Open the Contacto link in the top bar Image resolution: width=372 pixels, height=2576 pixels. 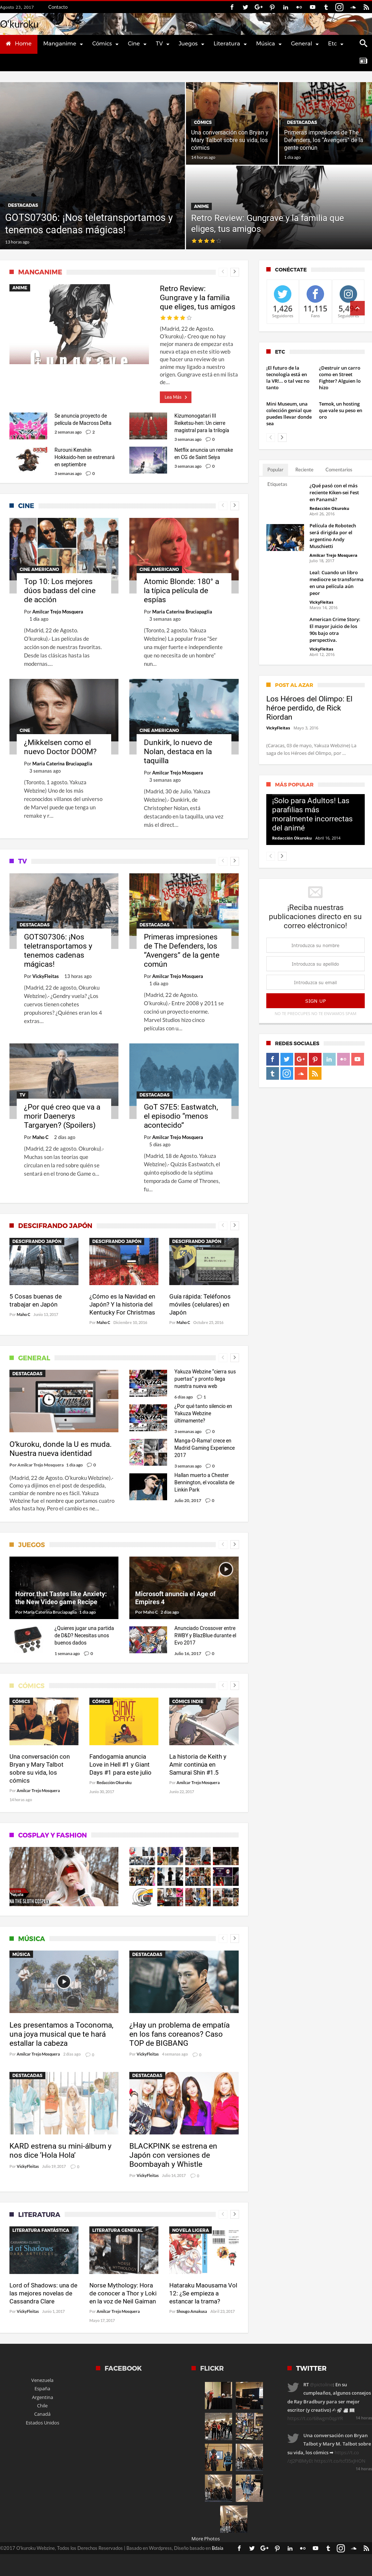click(x=58, y=7)
